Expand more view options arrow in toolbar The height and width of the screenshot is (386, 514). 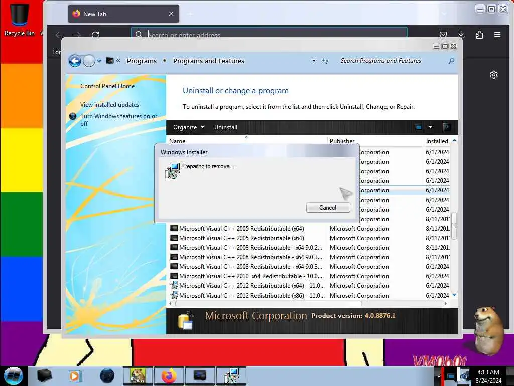[430, 127]
